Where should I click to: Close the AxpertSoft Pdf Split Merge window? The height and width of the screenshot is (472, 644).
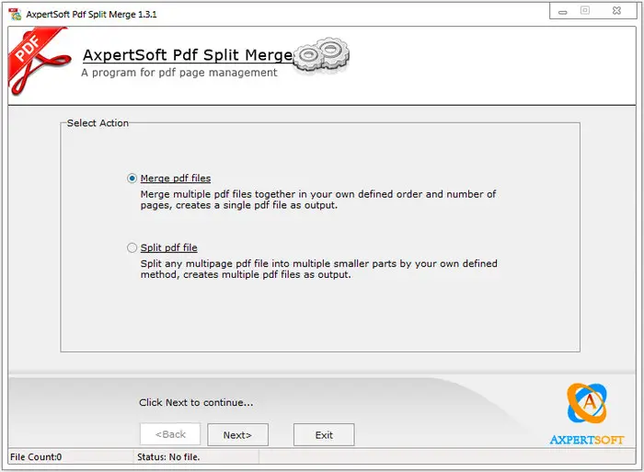pos(616,11)
